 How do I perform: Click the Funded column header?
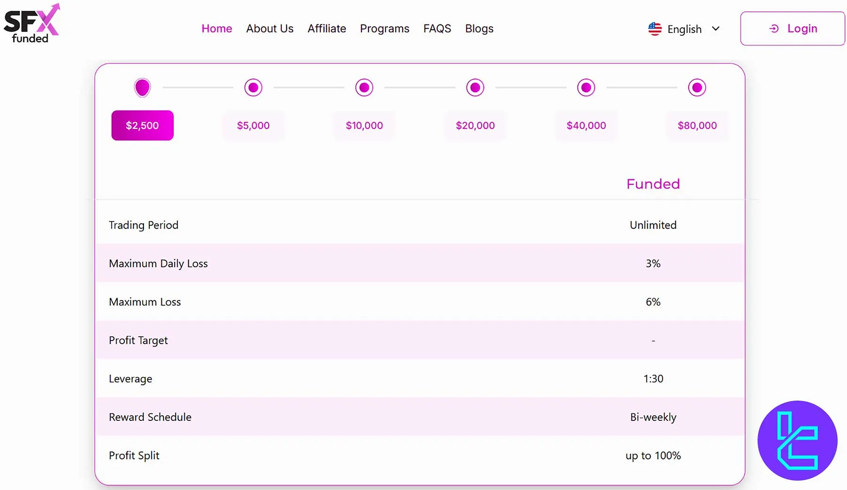[x=653, y=184]
